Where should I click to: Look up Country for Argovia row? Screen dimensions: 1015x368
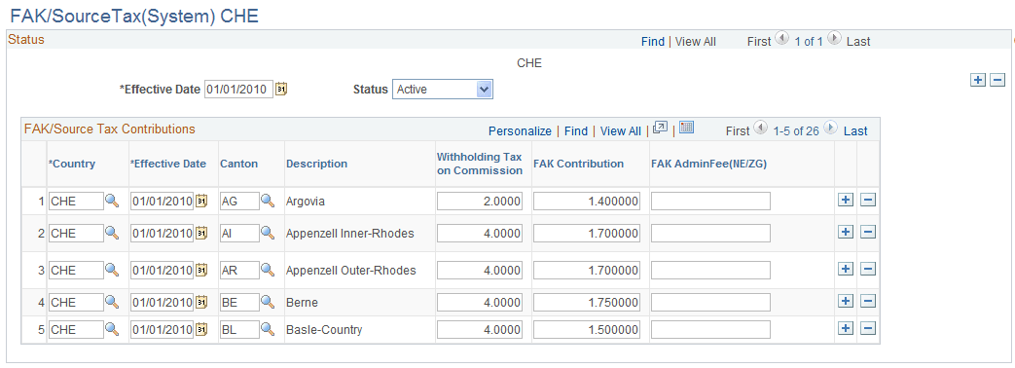click(112, 201)
